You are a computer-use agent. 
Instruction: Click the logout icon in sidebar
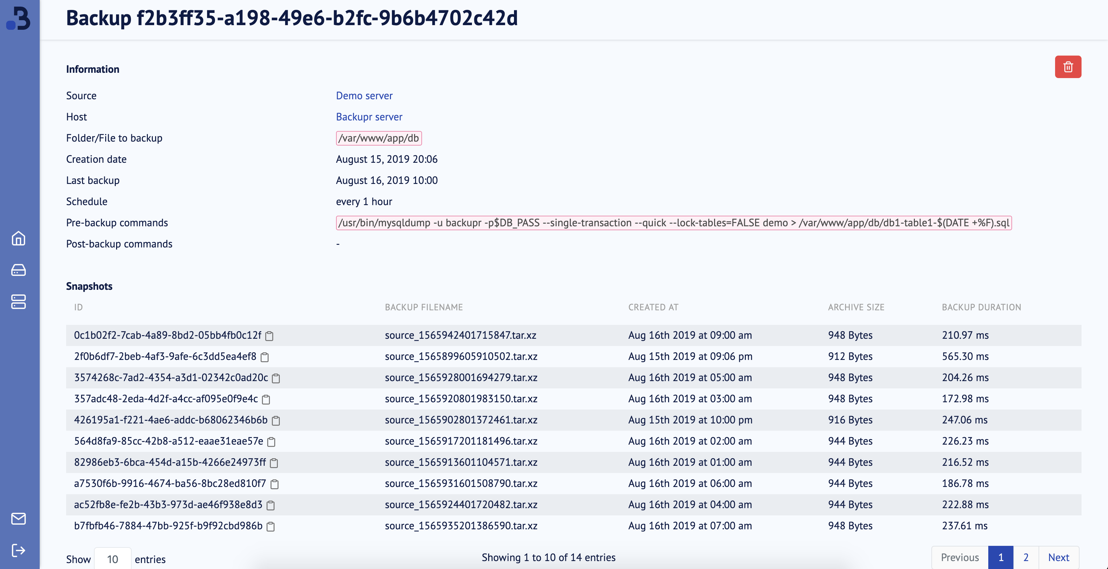tap(19, 550)
